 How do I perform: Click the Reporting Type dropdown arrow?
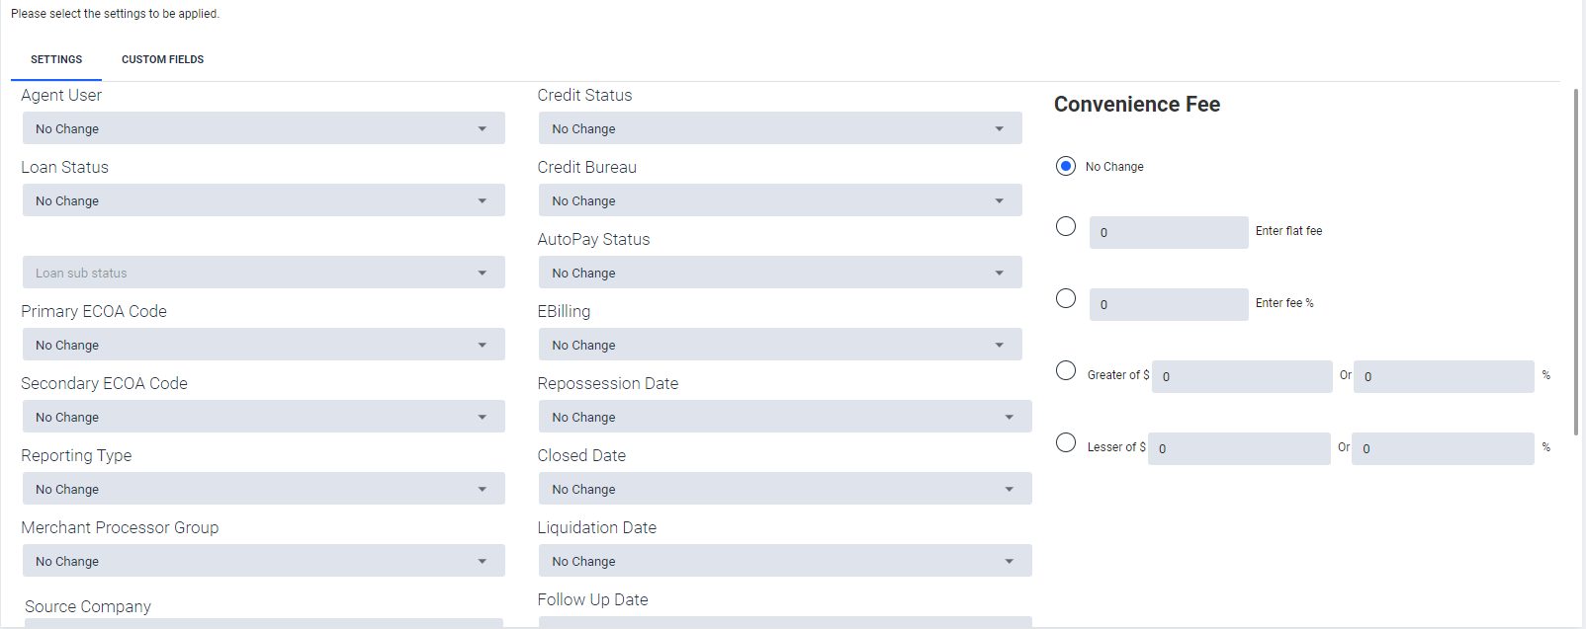click(483, 489)
